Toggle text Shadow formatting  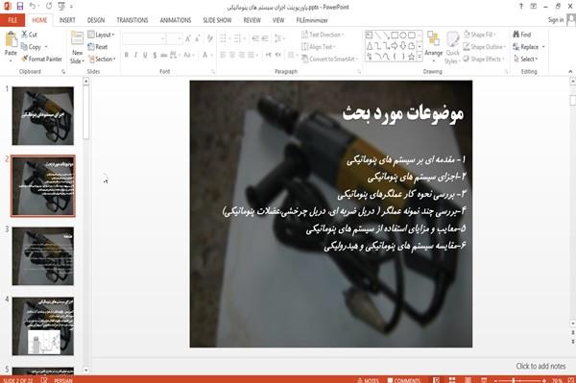155,55
